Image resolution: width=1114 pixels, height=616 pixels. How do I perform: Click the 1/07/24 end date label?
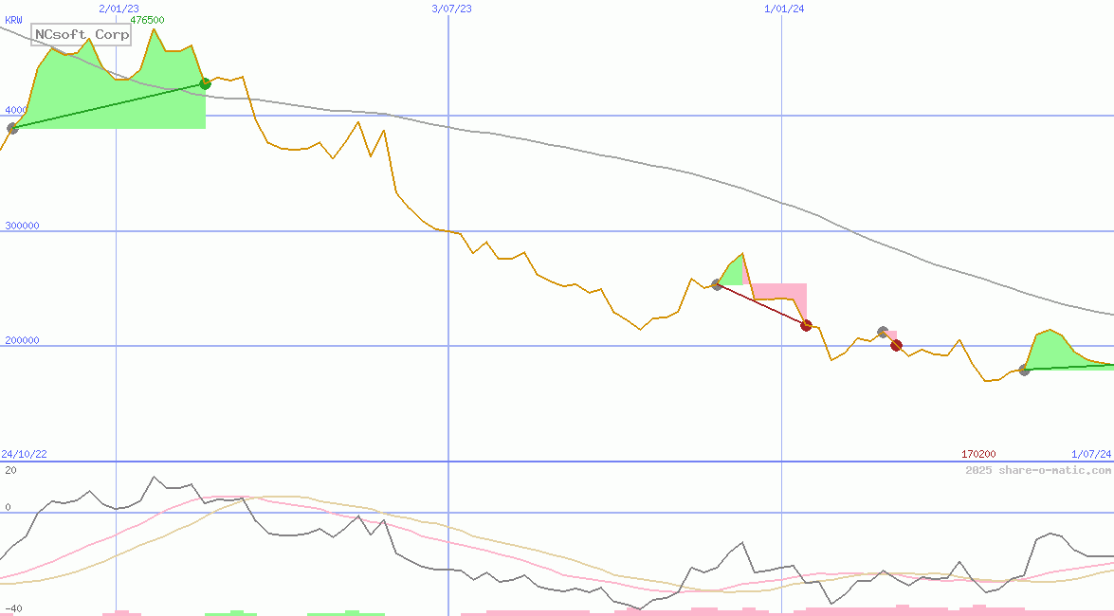(x=1090, y=455)
